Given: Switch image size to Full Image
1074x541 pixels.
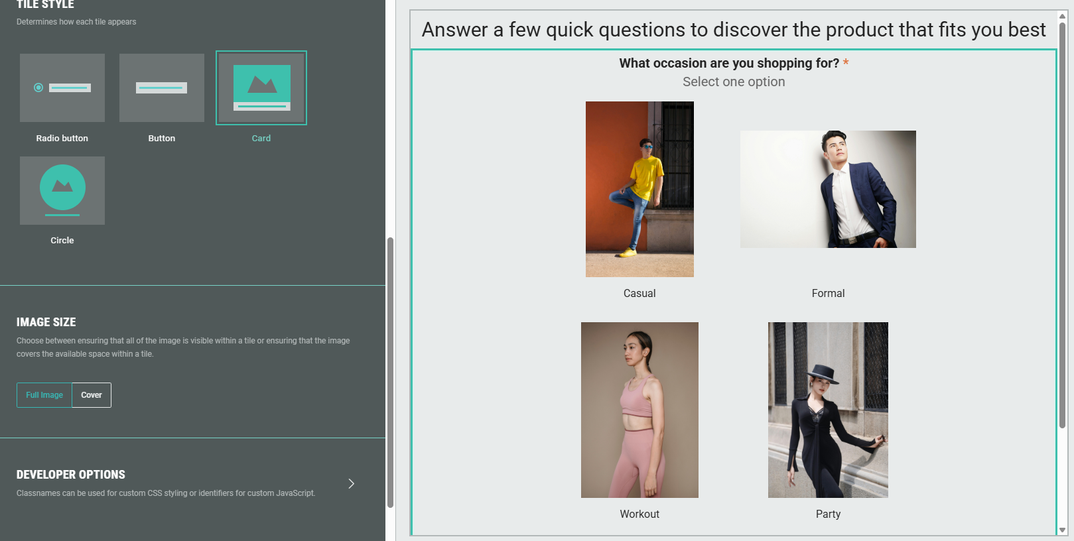Looking at the screenshot, I should (x=44, y=395).
